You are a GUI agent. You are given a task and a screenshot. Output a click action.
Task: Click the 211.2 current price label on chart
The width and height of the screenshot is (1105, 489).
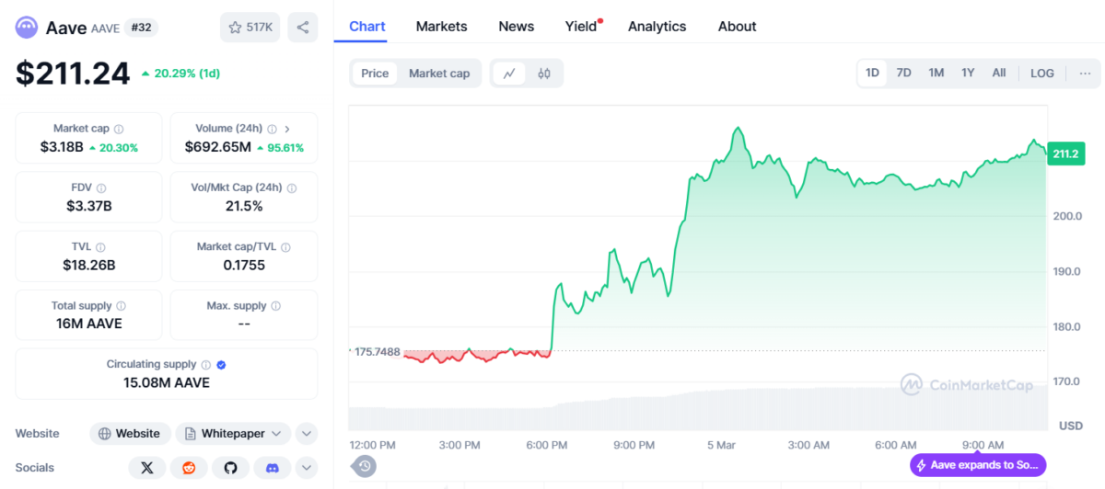coord(1065,154)
